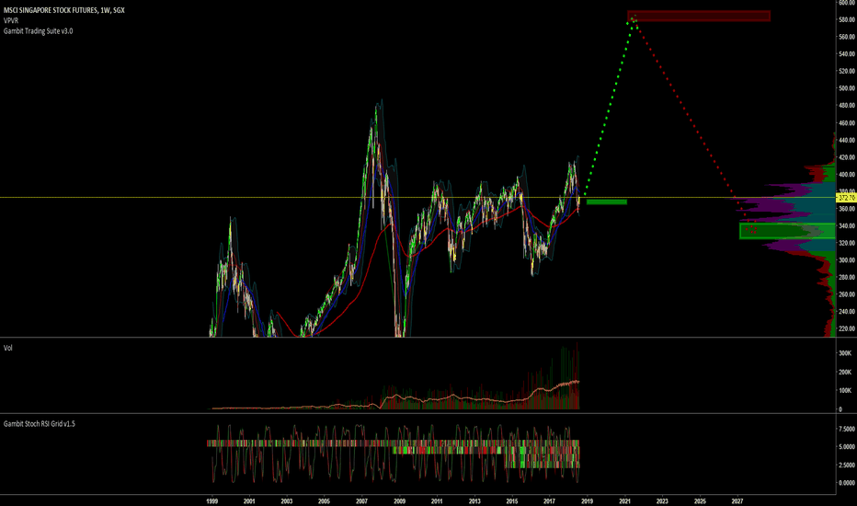Click the 280.00 price axis label
Screen dimensions: 857x506
click(x=847, y=277)
